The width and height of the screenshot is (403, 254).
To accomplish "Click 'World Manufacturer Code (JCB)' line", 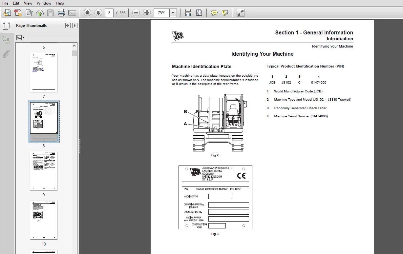I will [298, 91].
